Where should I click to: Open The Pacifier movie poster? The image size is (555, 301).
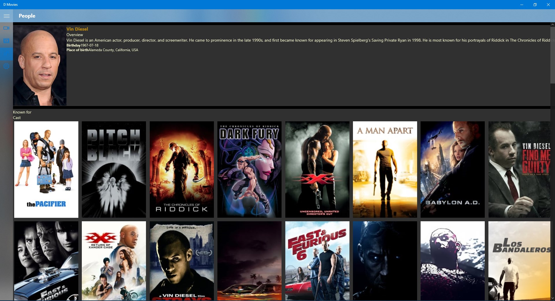tap(46, 169)
